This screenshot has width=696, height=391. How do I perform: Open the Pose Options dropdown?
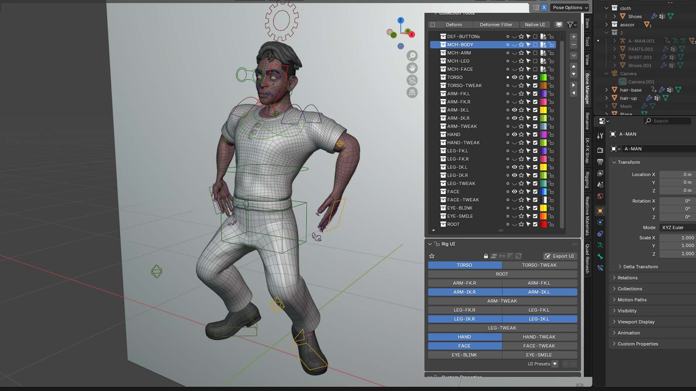pyautogui.click(x=570, y=7)
